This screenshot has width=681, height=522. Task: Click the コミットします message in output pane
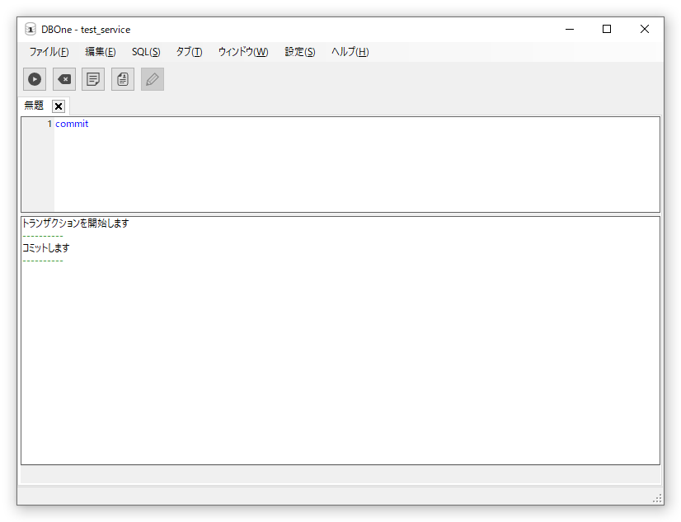[x=46, y=248]
